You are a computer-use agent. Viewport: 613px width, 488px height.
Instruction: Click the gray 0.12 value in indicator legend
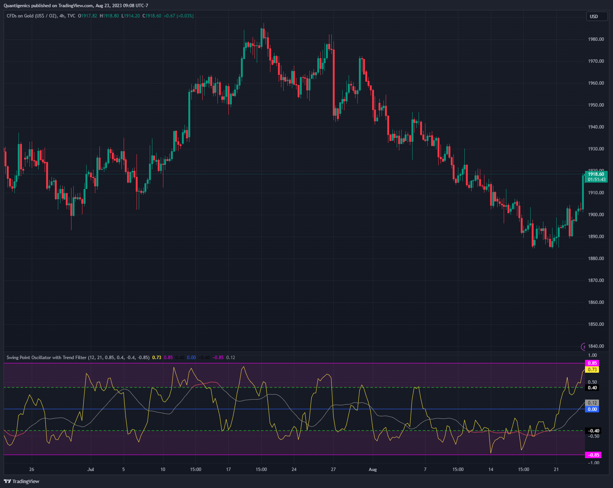coord(231,358)
